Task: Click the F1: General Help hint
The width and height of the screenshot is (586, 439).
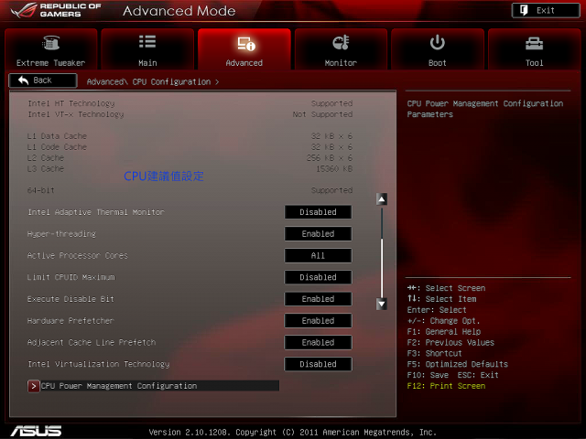Action: (443, 331)
